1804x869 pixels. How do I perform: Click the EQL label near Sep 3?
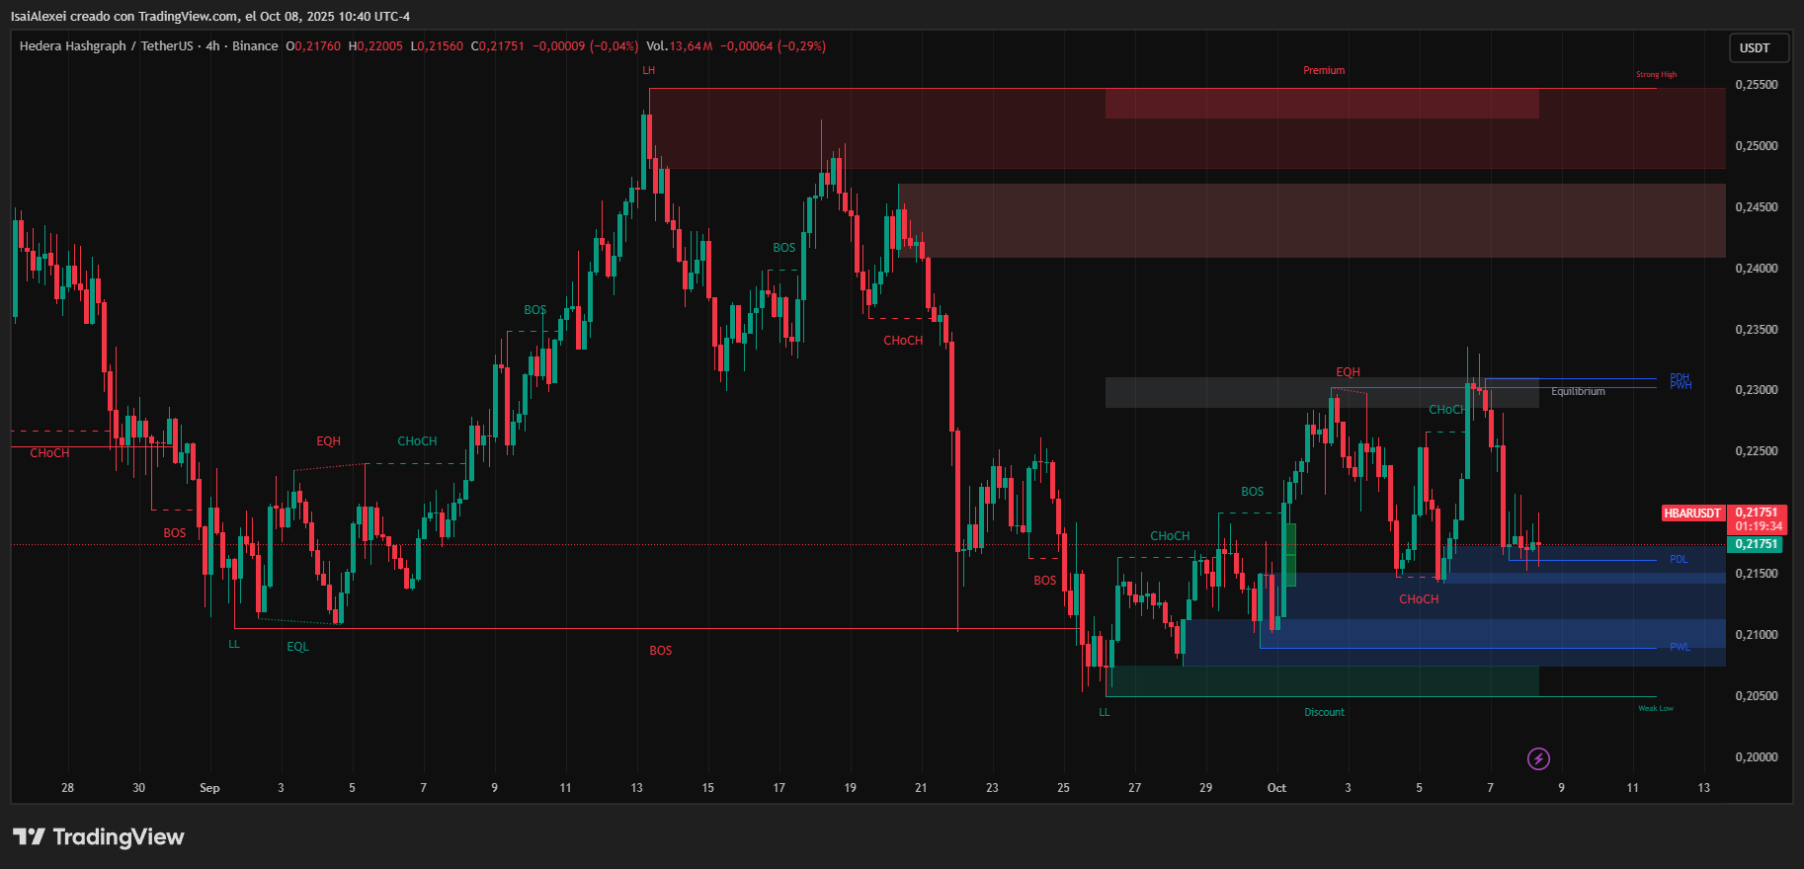pyautogui.click(x=297, y=647)
